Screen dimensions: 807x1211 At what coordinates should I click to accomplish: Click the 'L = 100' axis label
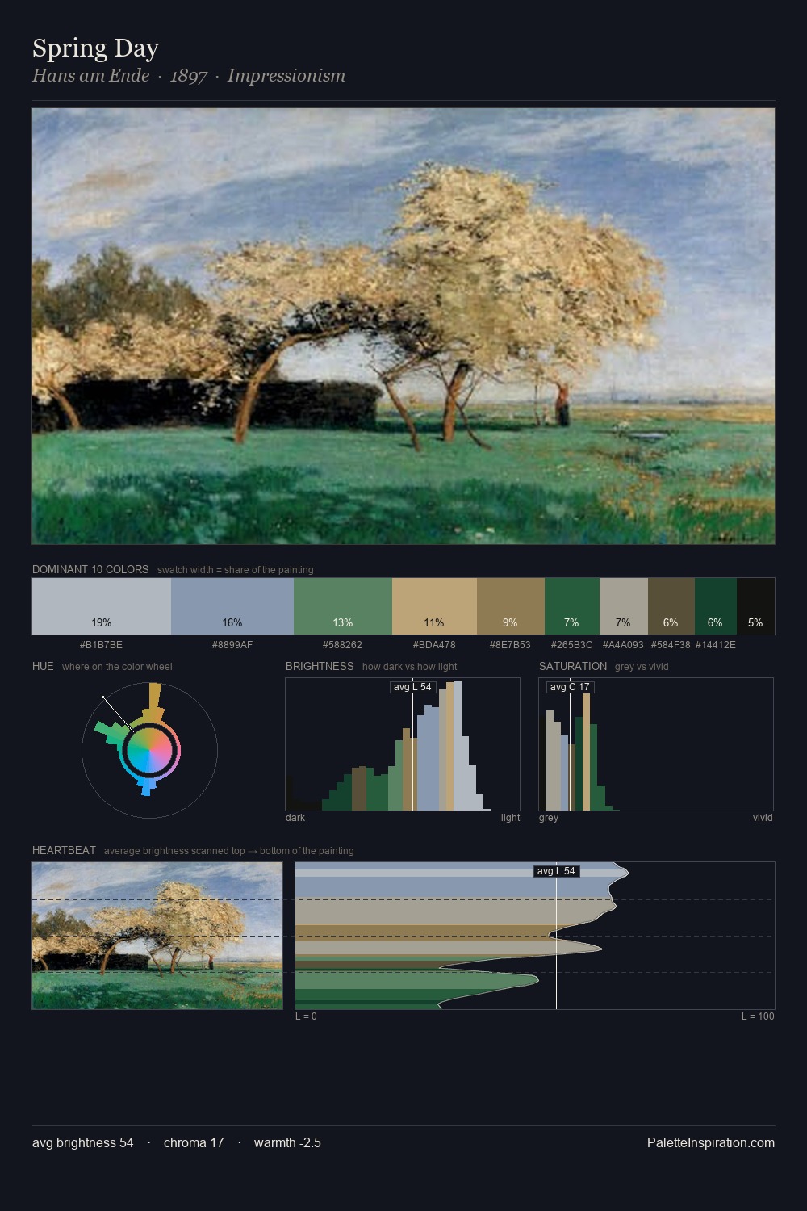(758, 1016)
